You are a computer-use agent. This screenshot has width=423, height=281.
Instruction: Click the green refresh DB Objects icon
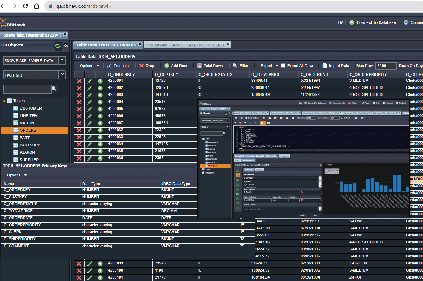(57, 46)
